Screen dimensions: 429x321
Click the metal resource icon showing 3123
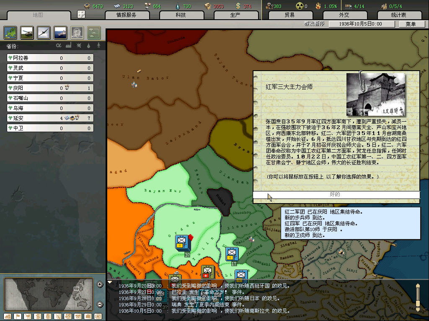(117, 6)
